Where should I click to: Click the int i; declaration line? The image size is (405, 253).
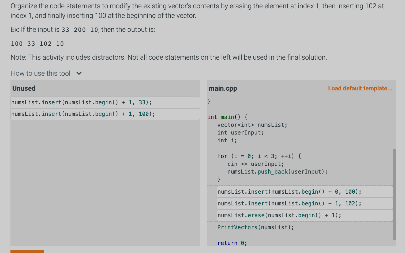227,140
